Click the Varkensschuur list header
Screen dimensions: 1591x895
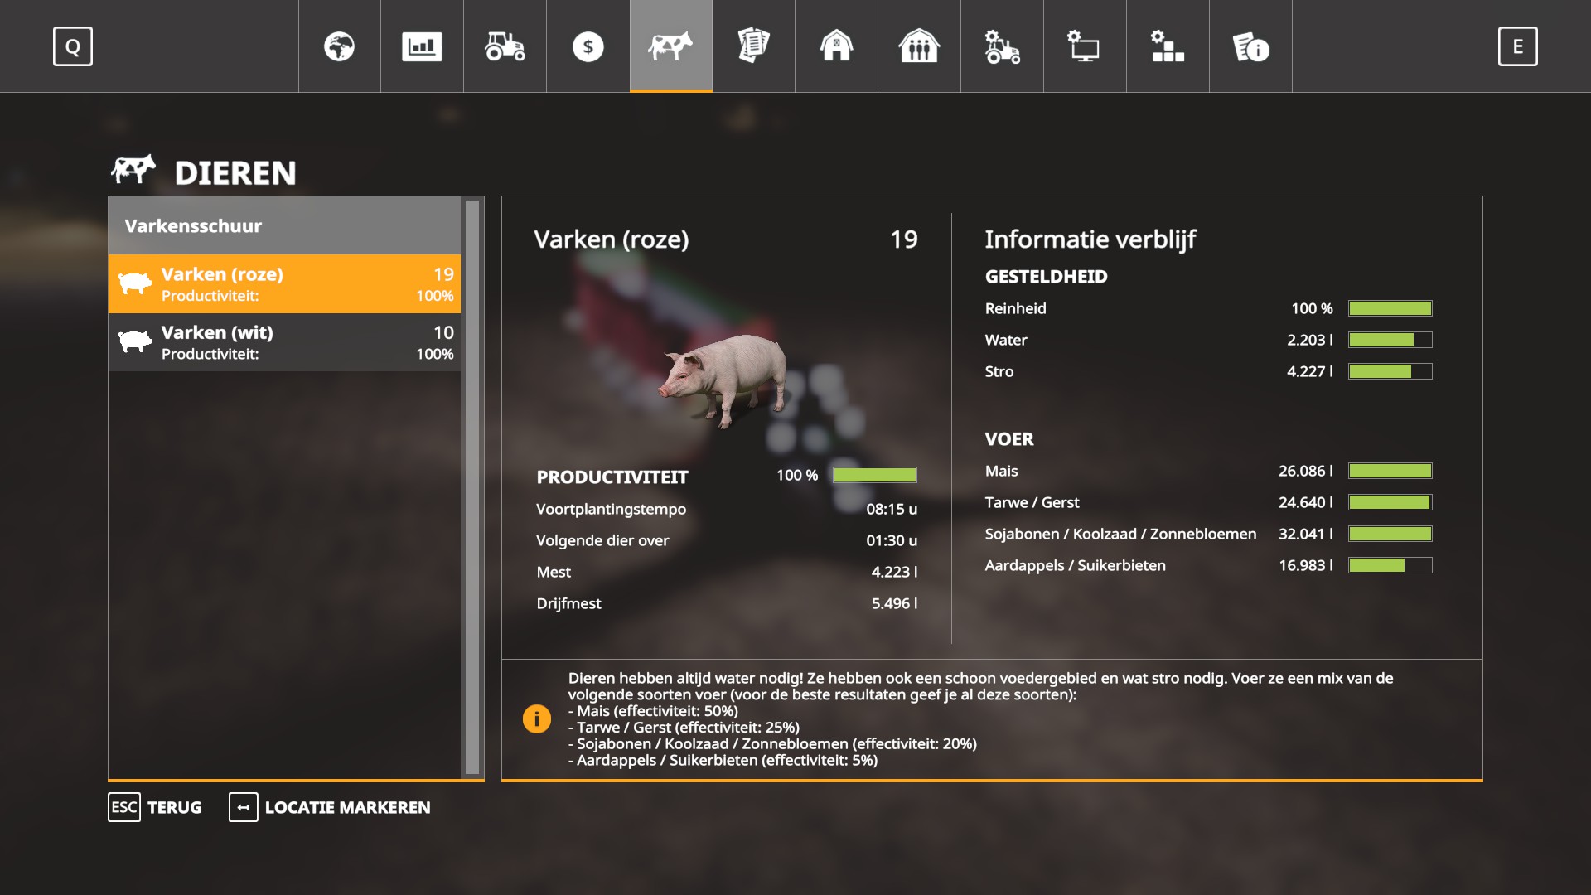coord(284,225)
